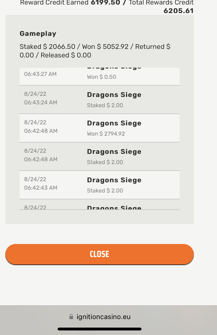Open the partially visible bottom Dragons Siege entry
The image size is (217, 335).
[x=114, y=207]
